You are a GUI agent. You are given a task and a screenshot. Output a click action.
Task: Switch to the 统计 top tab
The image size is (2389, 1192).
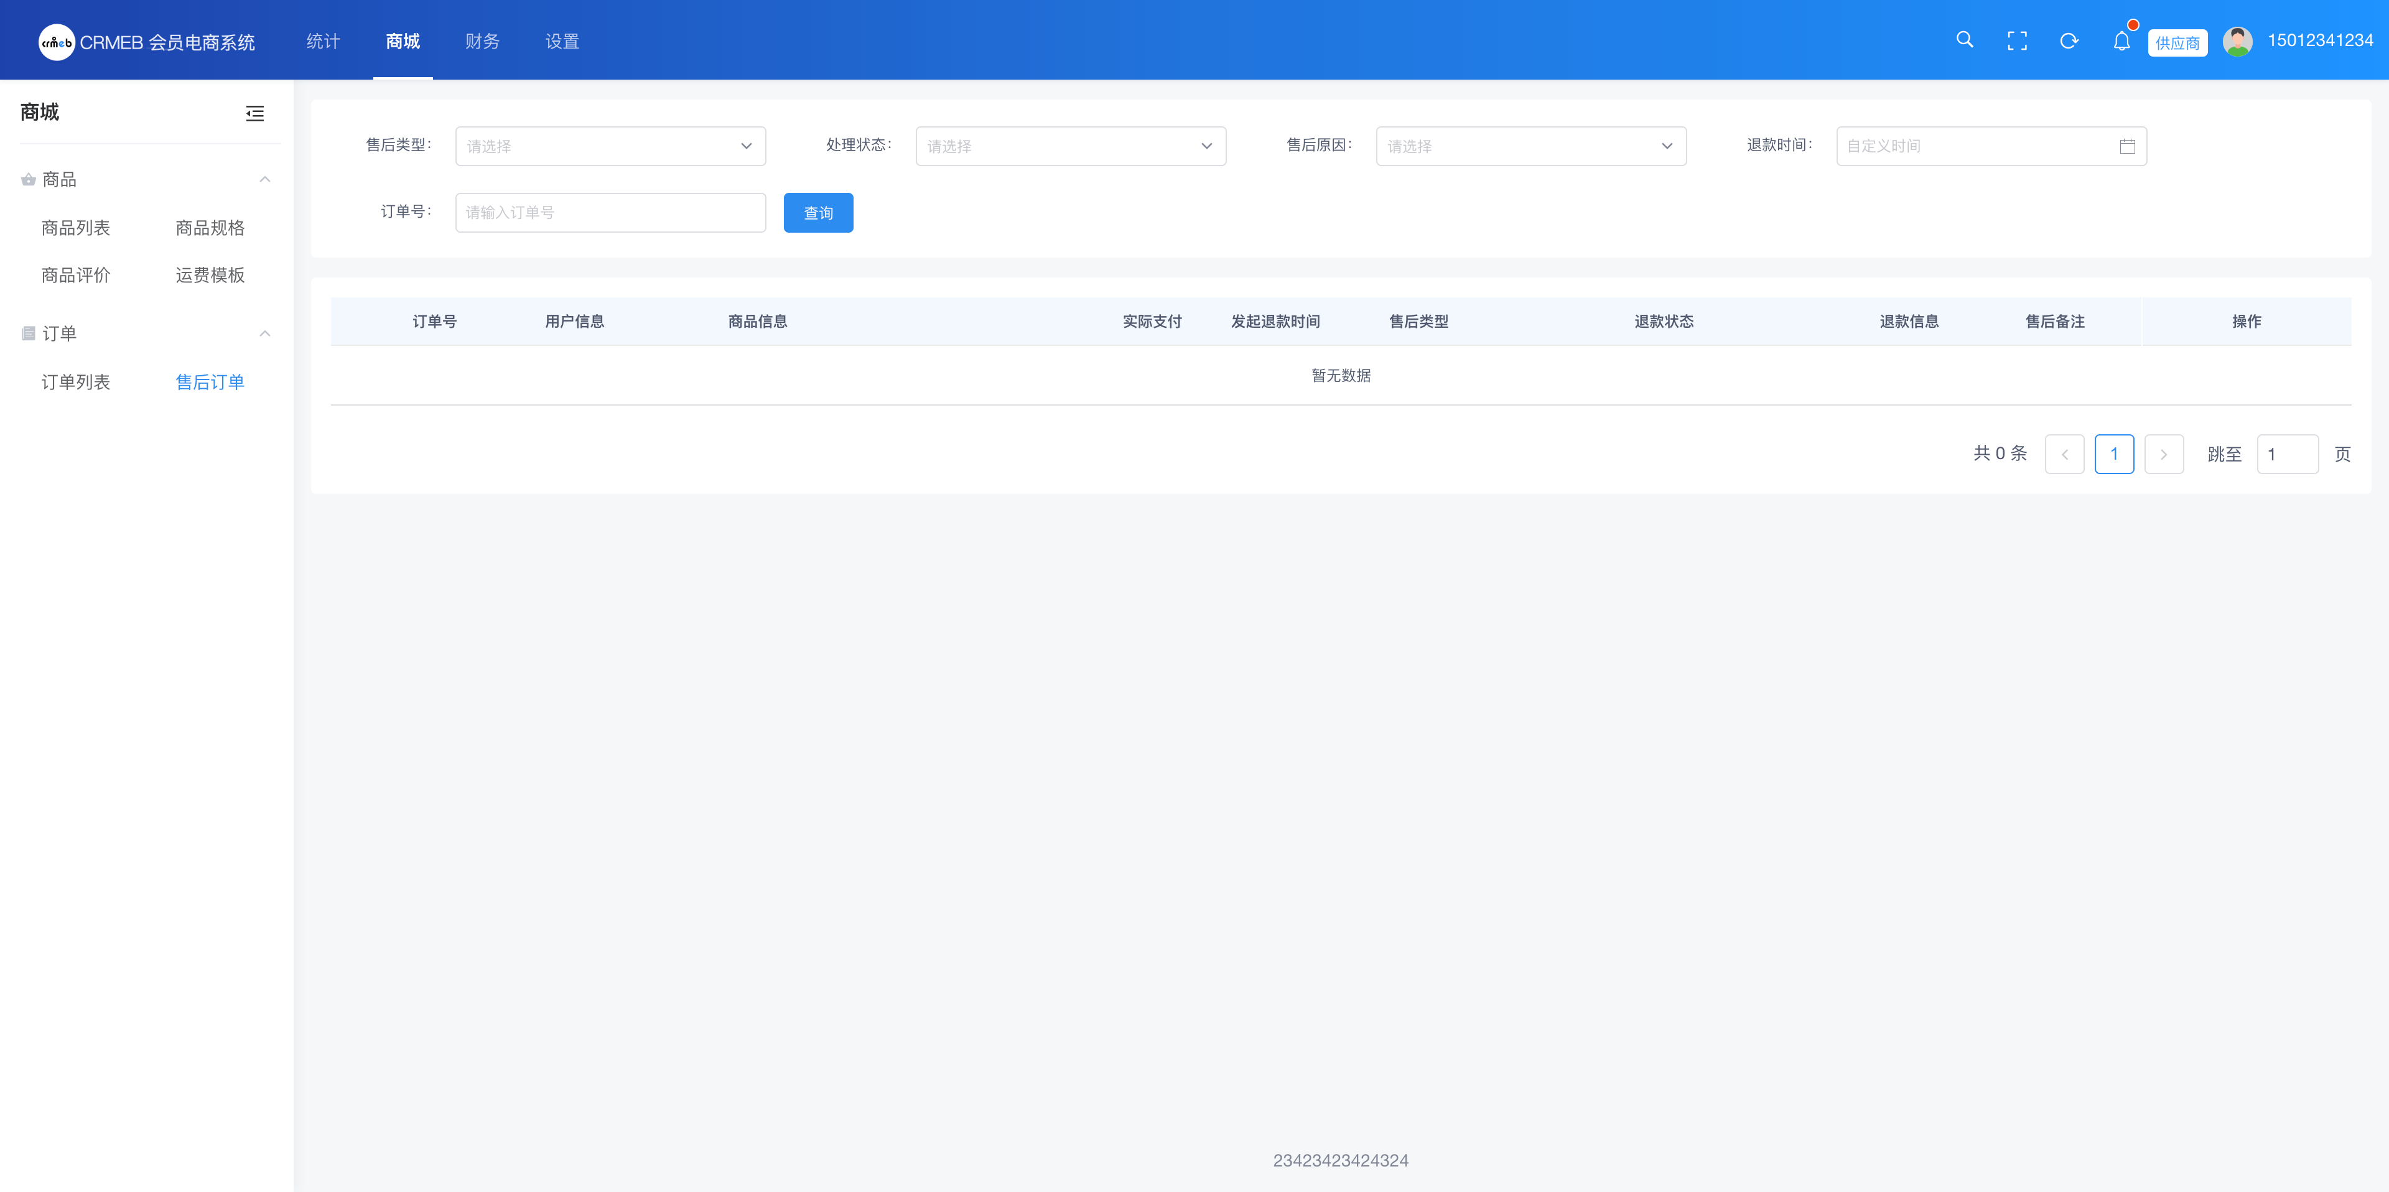coord(323,41)
